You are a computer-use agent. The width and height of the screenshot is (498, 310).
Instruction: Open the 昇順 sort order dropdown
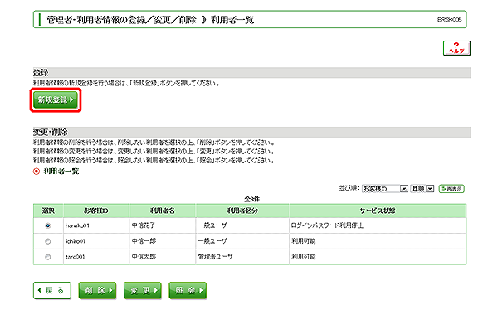coord(422,189)
